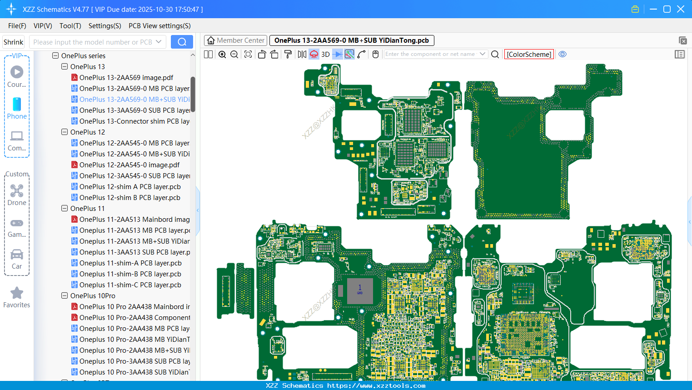Screen dimensions: 692x390
Task: Zoom out of the PCB view
Action: point(234,55)
